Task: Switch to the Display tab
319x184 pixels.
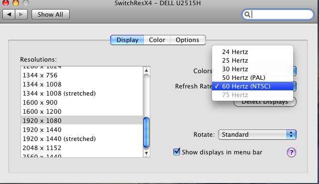Action: [127, 40]
